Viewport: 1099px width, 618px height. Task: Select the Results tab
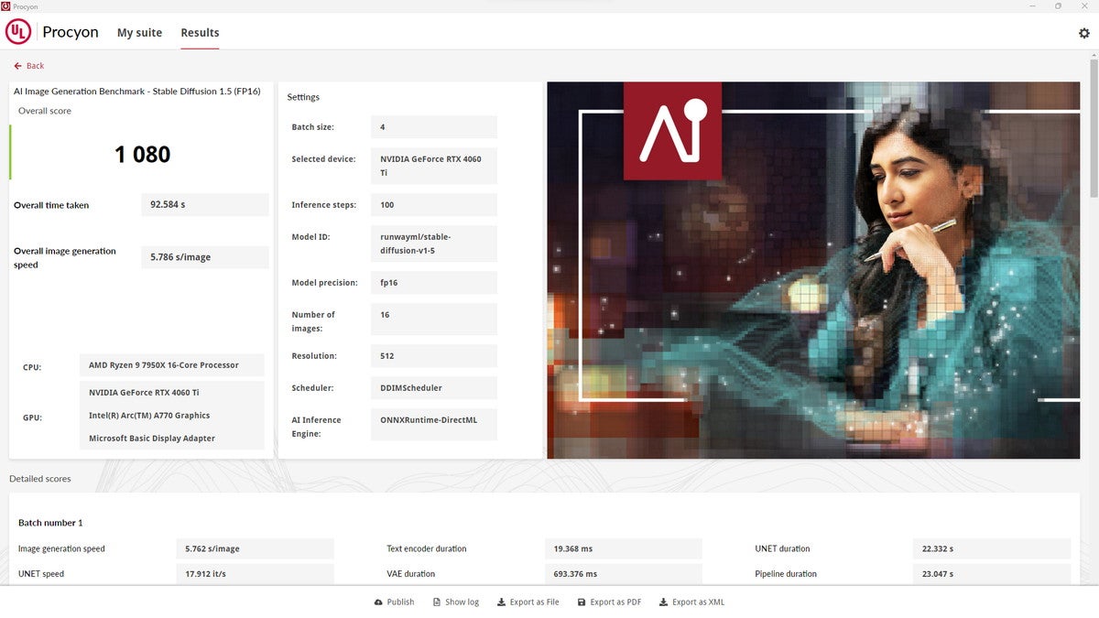click(199, 32)
